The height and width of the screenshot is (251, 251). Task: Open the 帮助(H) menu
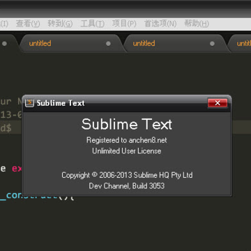(x=197, y=24)
